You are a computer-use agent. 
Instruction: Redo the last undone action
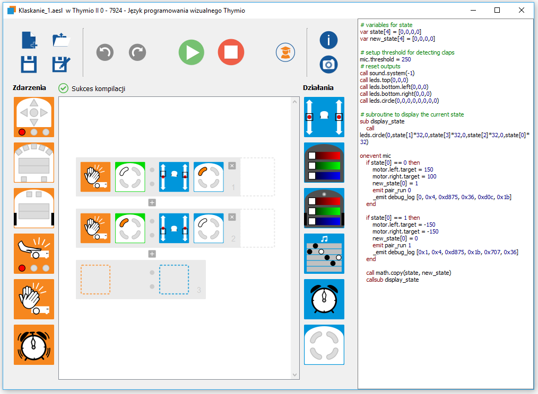click(x=137, y=52)
